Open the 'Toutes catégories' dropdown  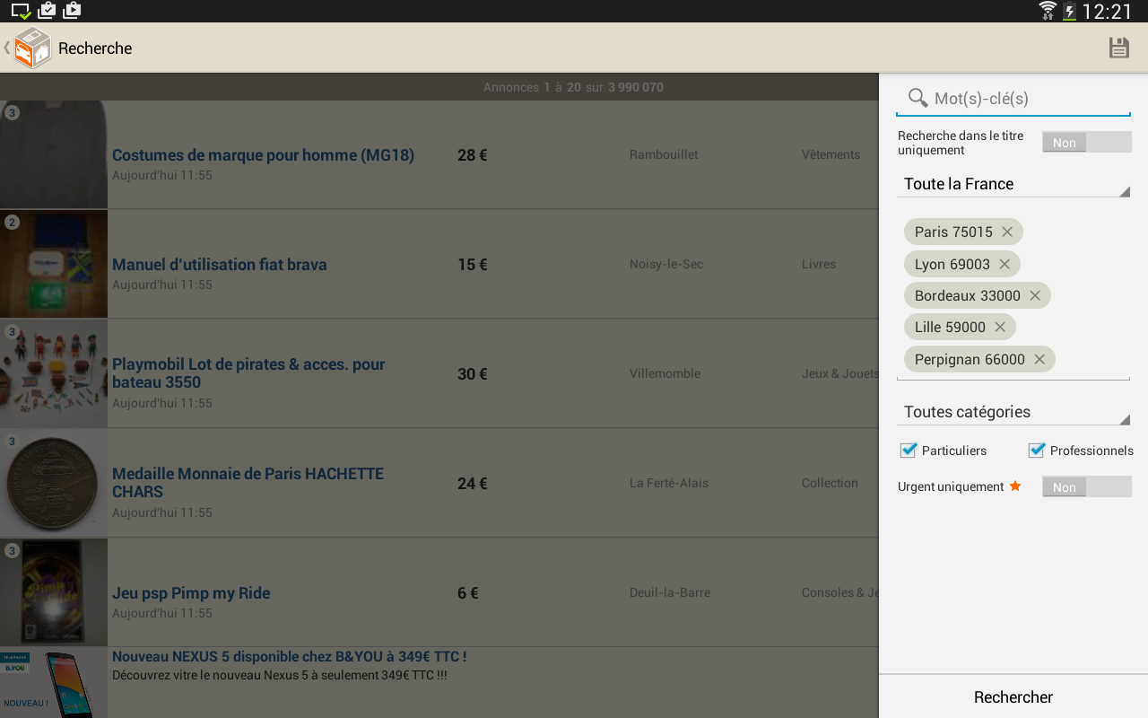click(x=1013, y=412)
